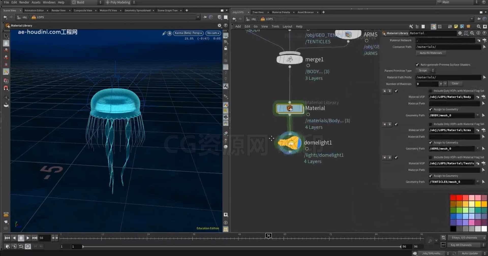This screenshot has width=488, height=256.
Task: Toggle Assign to Geometry for ARMS/mesh_0
Action: tap(430, 143)
